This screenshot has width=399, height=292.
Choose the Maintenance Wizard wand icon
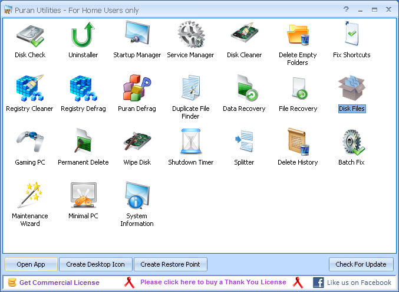(30, 195)
